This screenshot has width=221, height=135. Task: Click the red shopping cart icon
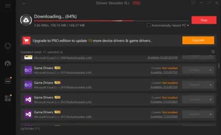tap(27, 40)
